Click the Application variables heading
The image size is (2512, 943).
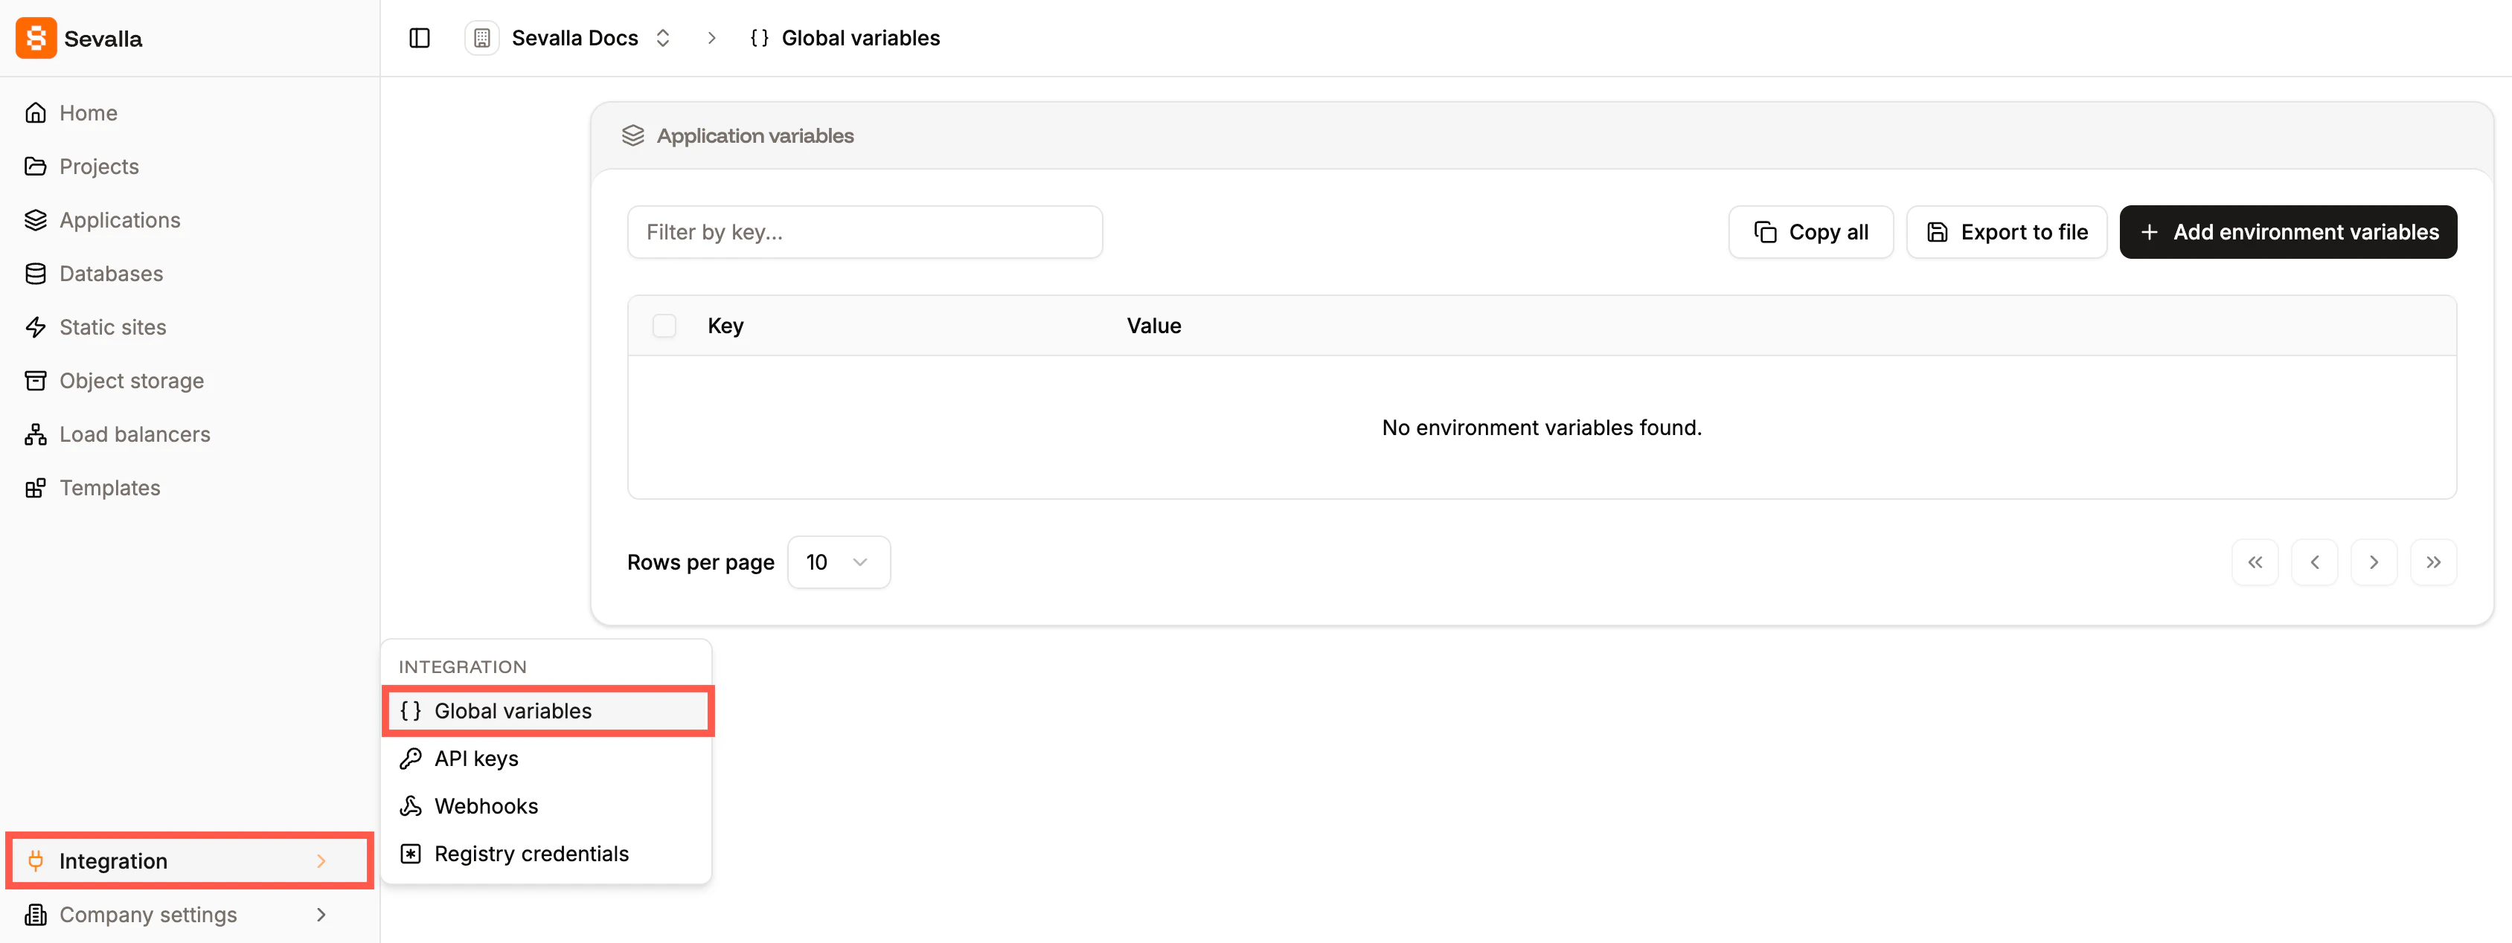pyautogui.click(x=754, y=135)
